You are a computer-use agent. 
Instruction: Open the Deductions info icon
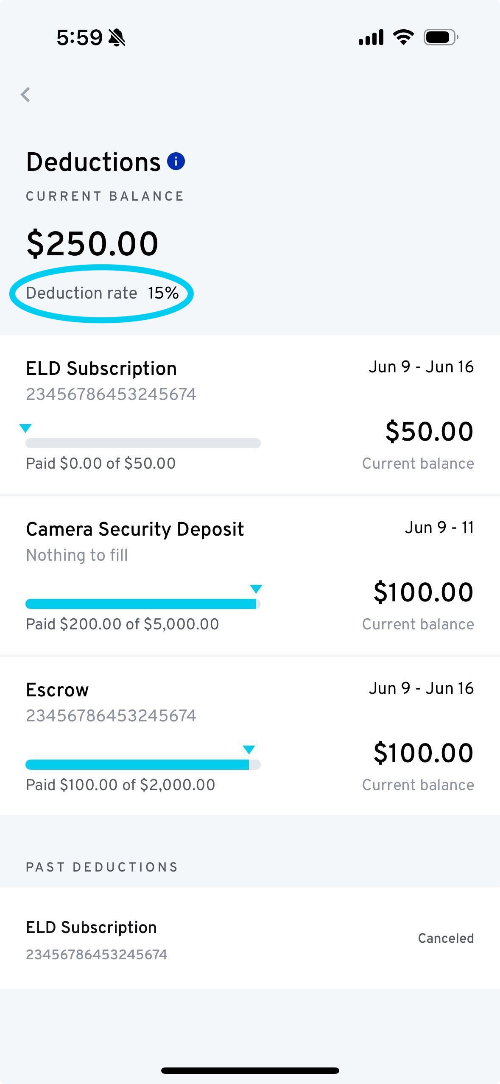point(176,161)
